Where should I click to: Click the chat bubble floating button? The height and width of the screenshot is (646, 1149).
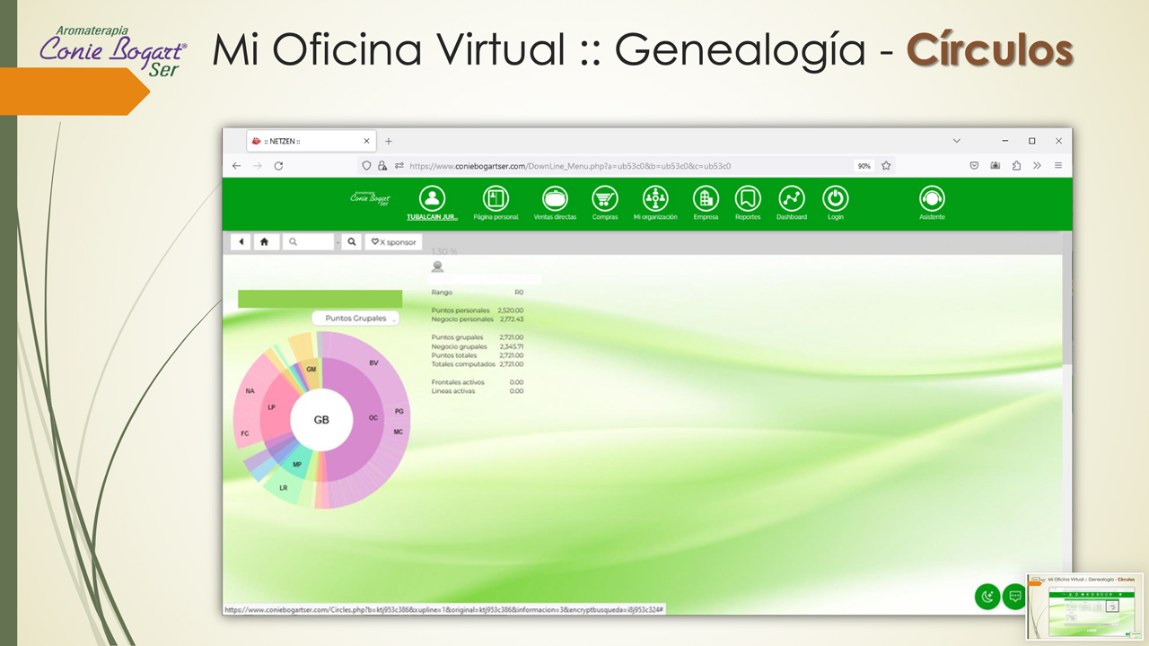tap(1015, 597)
